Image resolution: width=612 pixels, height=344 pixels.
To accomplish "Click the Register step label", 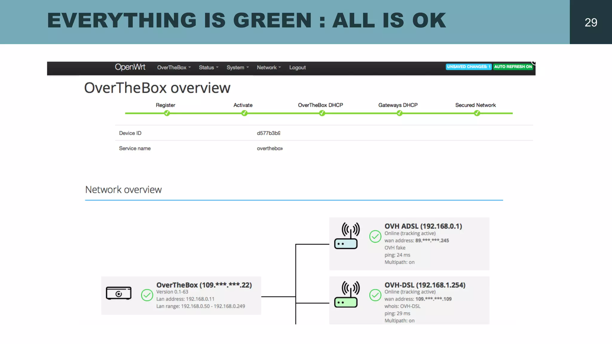I will (165, 105).
